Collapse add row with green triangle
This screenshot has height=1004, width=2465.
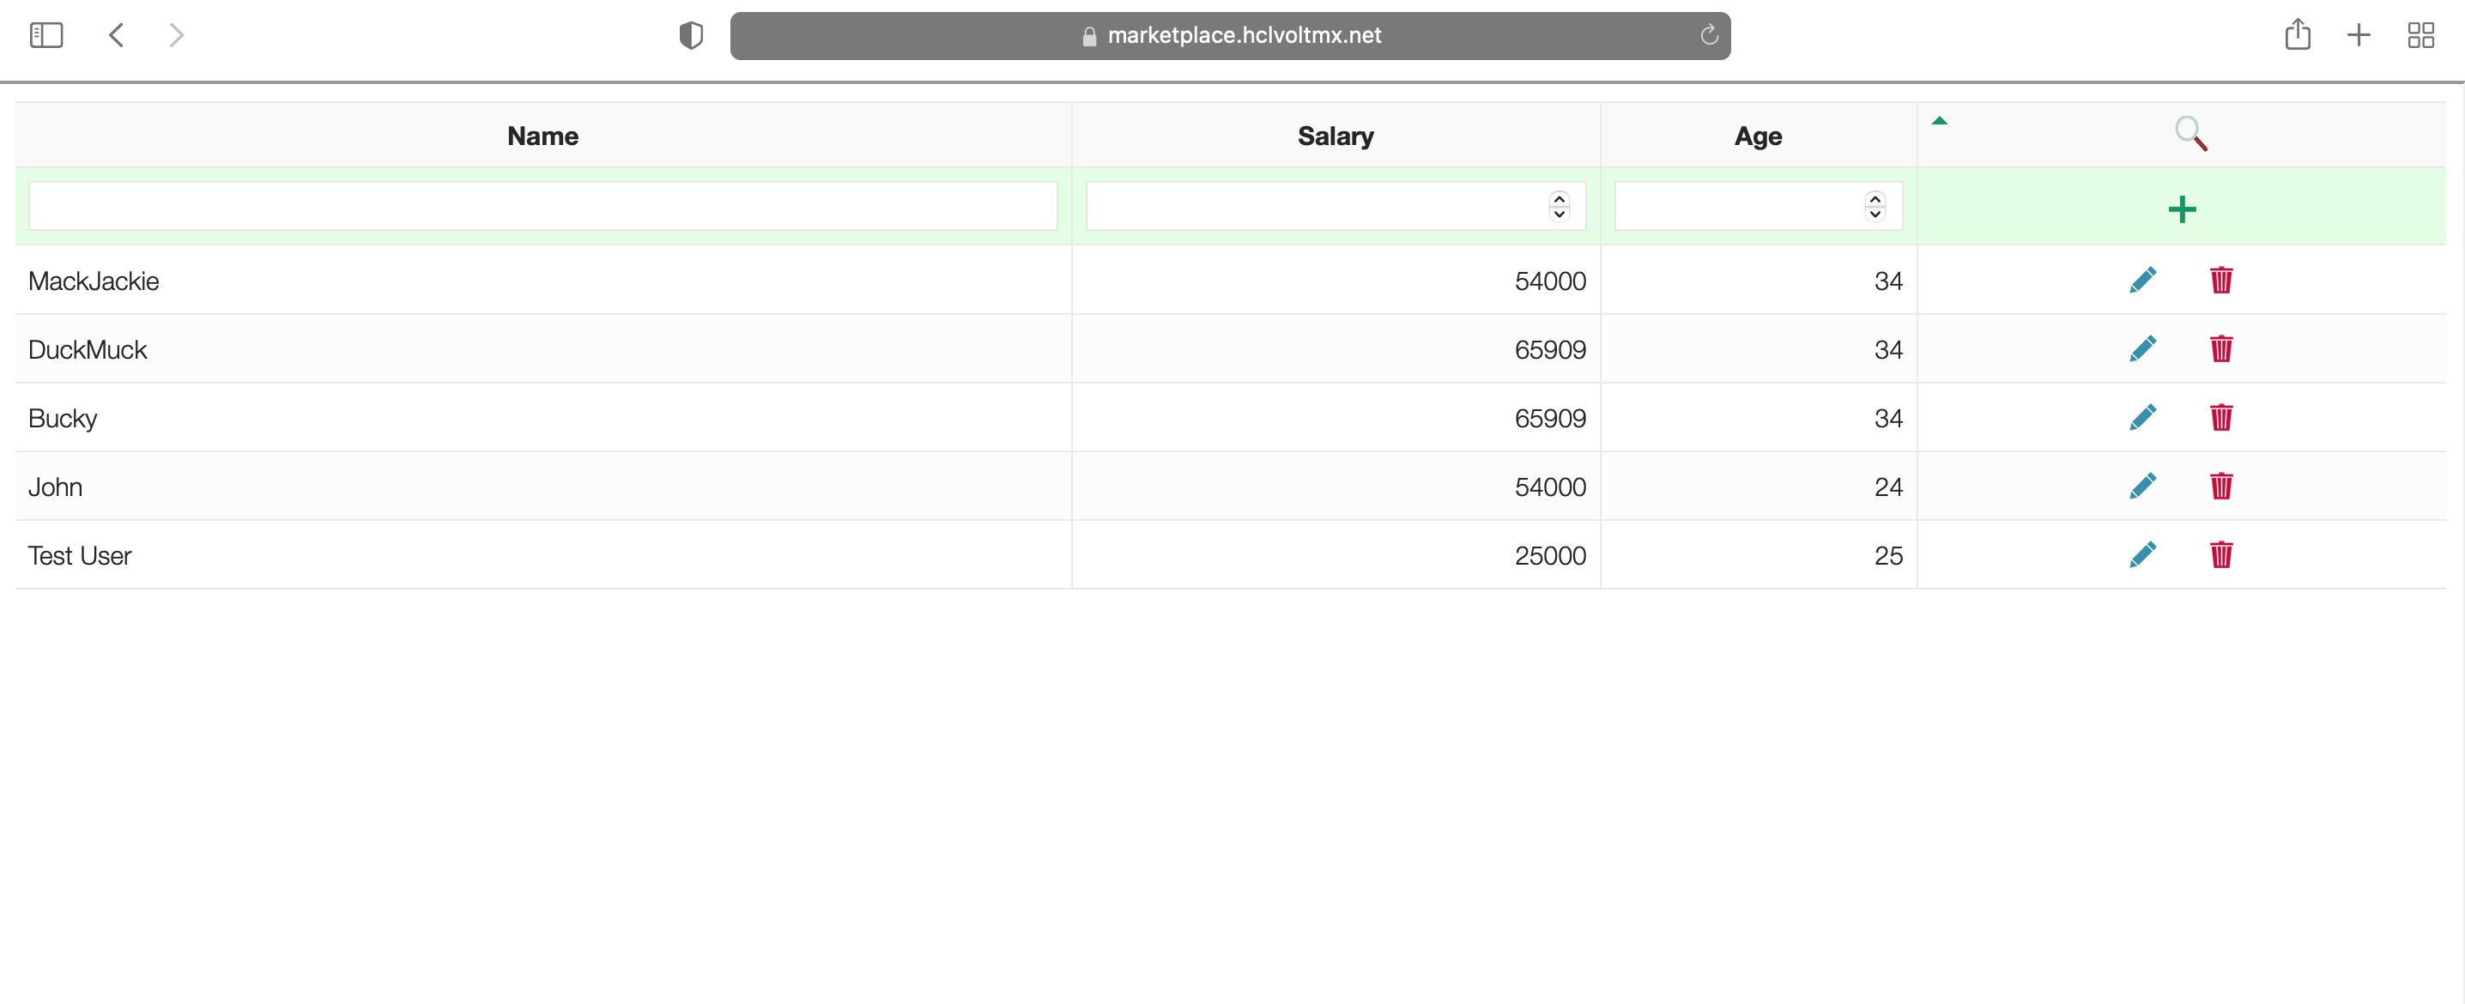coord(1940,121)
